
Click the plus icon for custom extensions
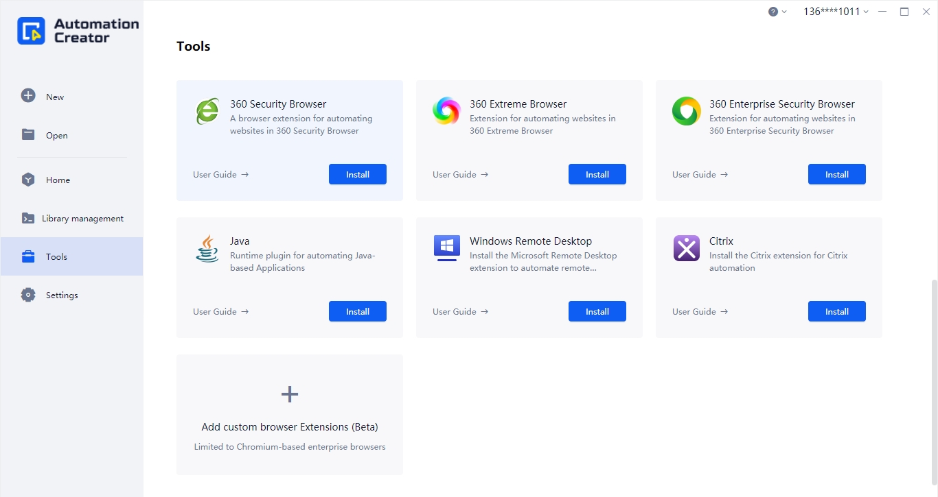(290, 394)
